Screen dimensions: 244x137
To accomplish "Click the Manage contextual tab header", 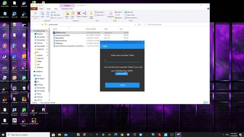I will 67,5.
